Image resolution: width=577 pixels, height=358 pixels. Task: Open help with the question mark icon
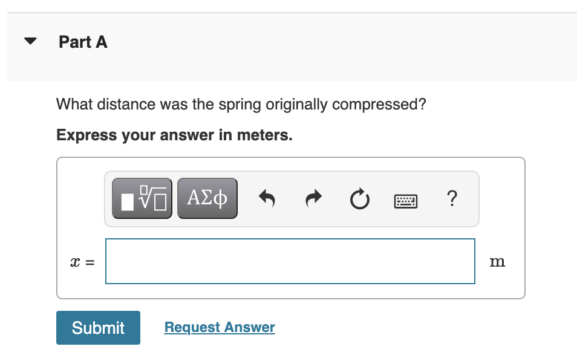(452, 198)
